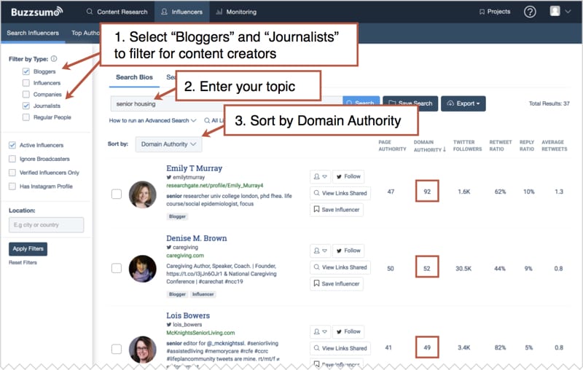Open Emily T Murray's profile avatar
The image size is (583, 370).
(142, 194)
